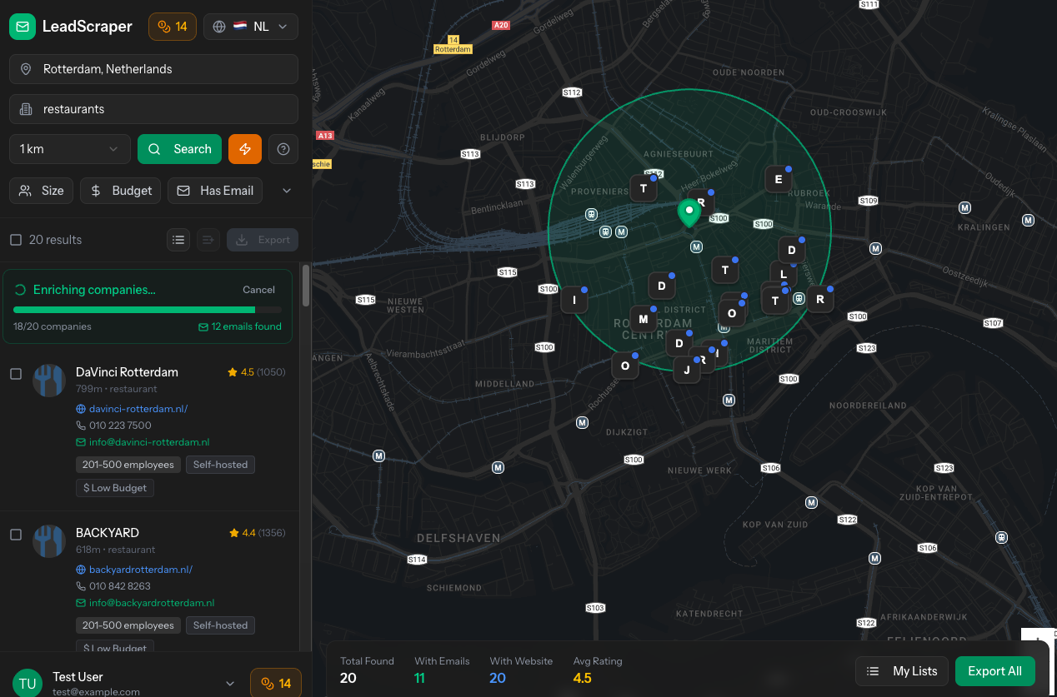Open the Budget filter
The image size is (1057, 697).
coord(120,191)
